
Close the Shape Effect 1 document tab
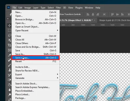pyautogui.click(x=95, y=20)
